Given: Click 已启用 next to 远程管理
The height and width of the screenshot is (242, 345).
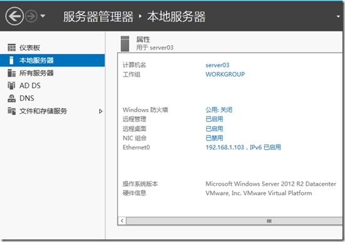Looking at the screenshot, I should point(215,119).
